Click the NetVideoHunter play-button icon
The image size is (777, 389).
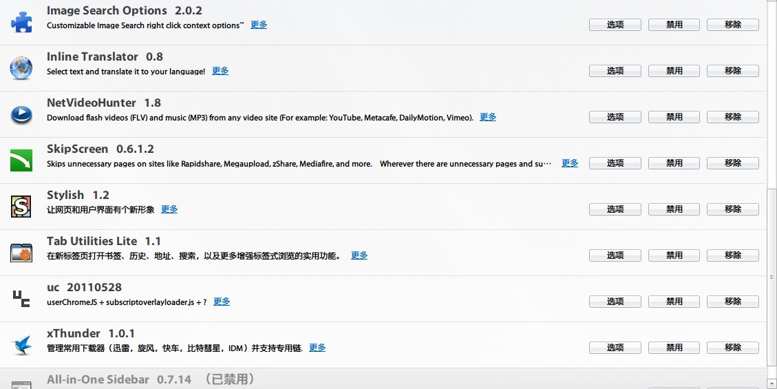pos(21,114)
